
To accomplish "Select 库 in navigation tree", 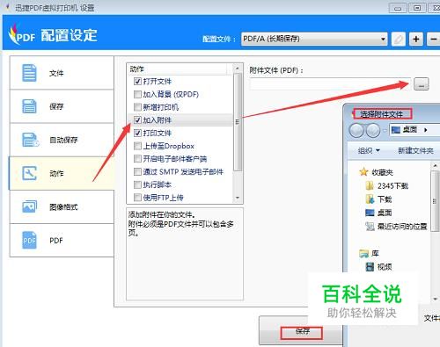I will click(375, 253).
